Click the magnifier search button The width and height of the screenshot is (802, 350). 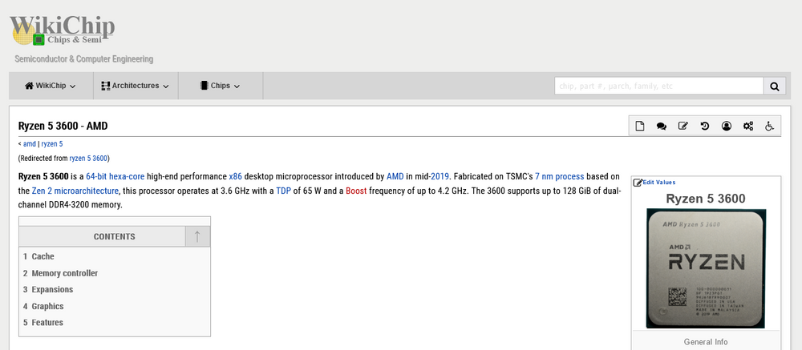(775, 86)
